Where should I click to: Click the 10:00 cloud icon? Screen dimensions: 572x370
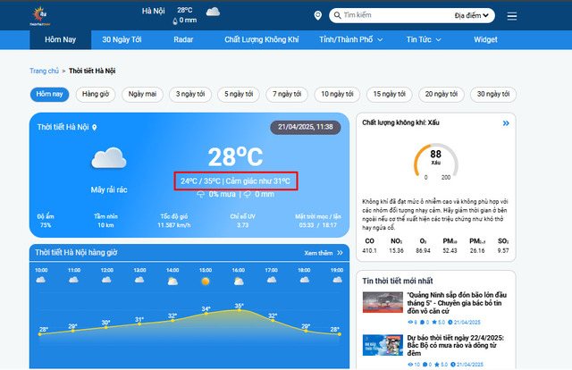pos(40,280)
